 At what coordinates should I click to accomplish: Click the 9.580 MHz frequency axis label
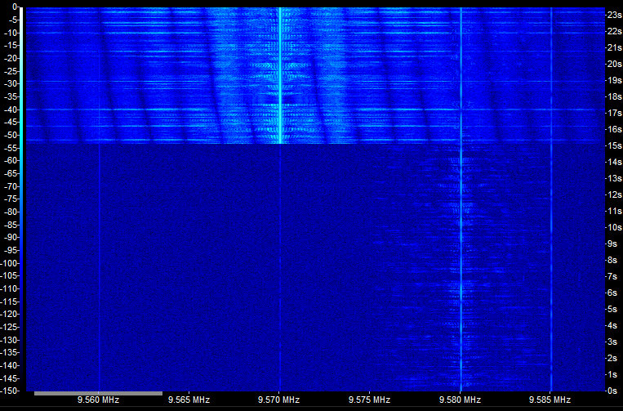460,400
